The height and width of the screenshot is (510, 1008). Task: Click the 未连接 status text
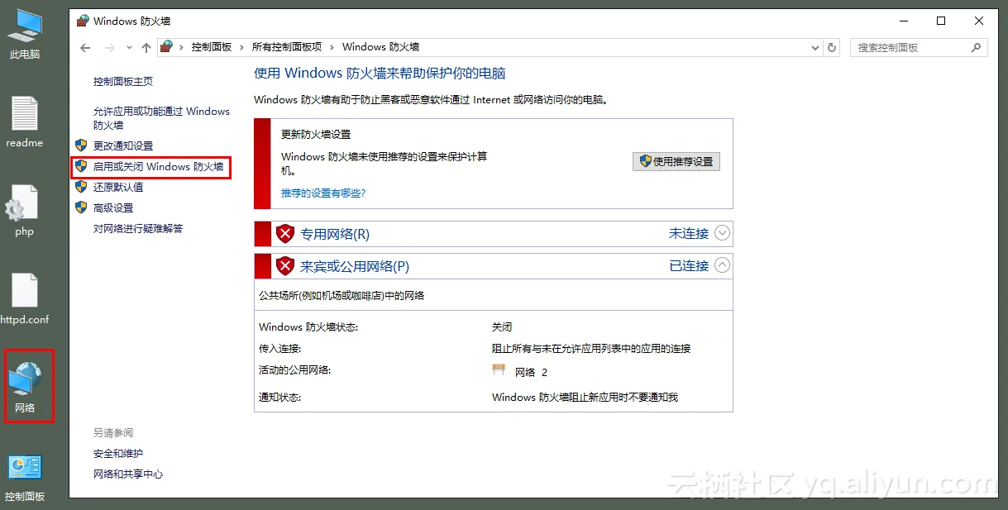click(x=689, y=234)
